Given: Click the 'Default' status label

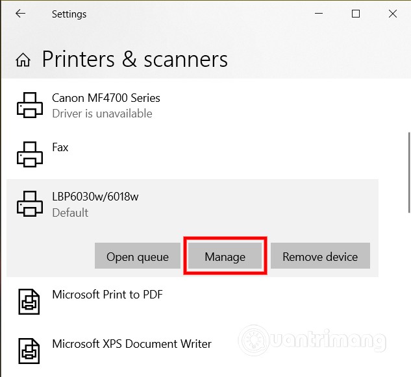Looking at the screenshot, I should tap(70, 213).
